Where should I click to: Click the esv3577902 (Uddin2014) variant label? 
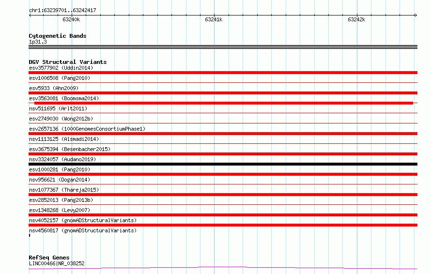(61, 68)
